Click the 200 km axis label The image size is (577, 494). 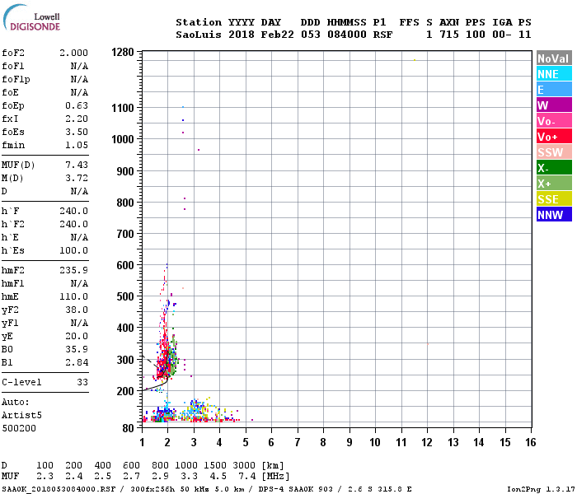click(x=125, y=391)
